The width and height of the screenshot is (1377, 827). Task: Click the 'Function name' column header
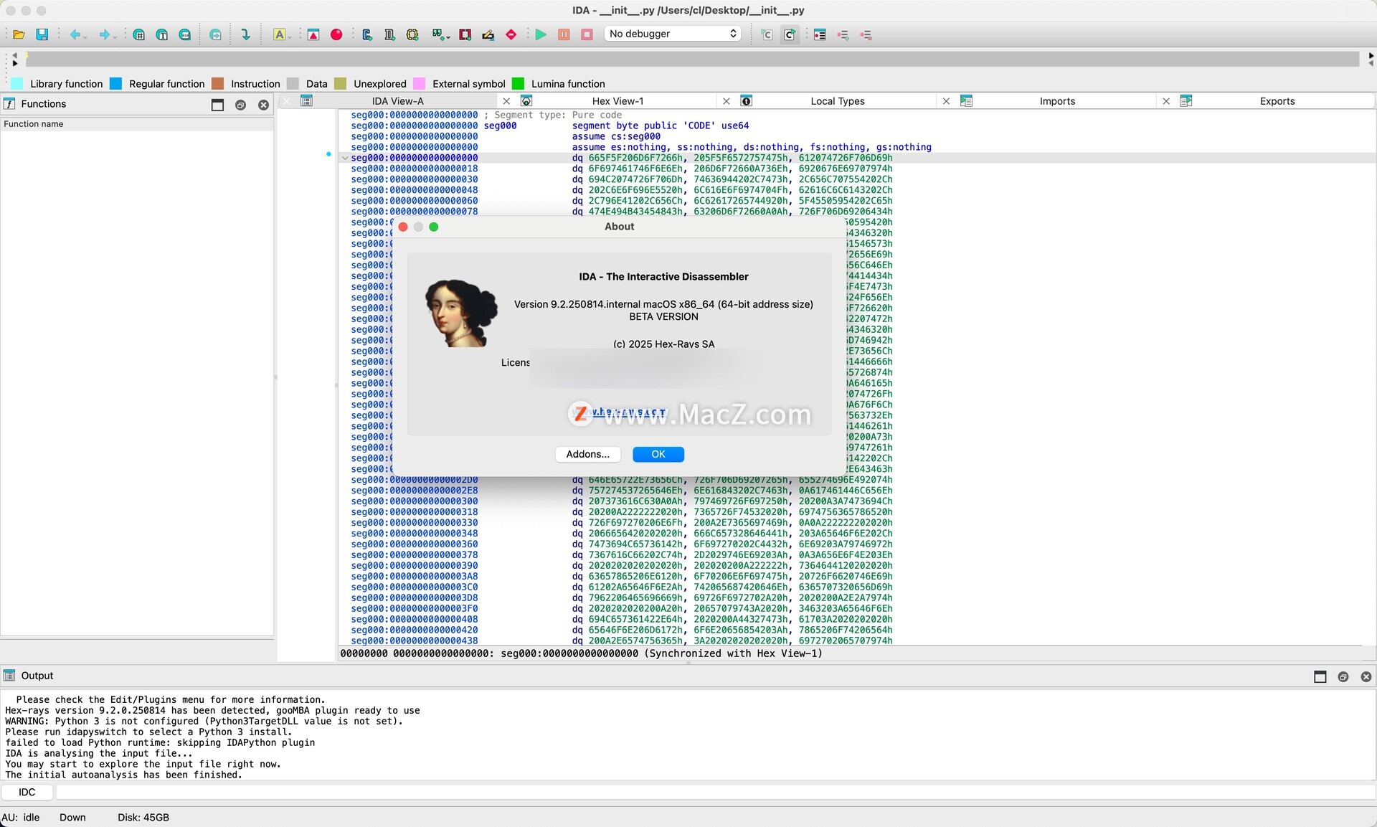pos(136,124)
